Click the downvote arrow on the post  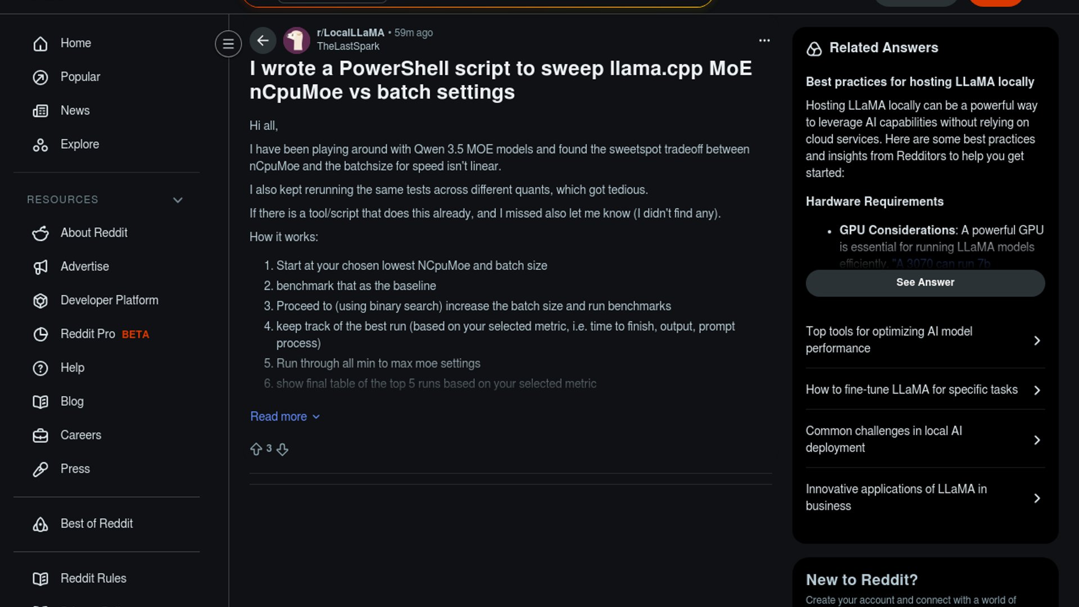pos(282,449)
